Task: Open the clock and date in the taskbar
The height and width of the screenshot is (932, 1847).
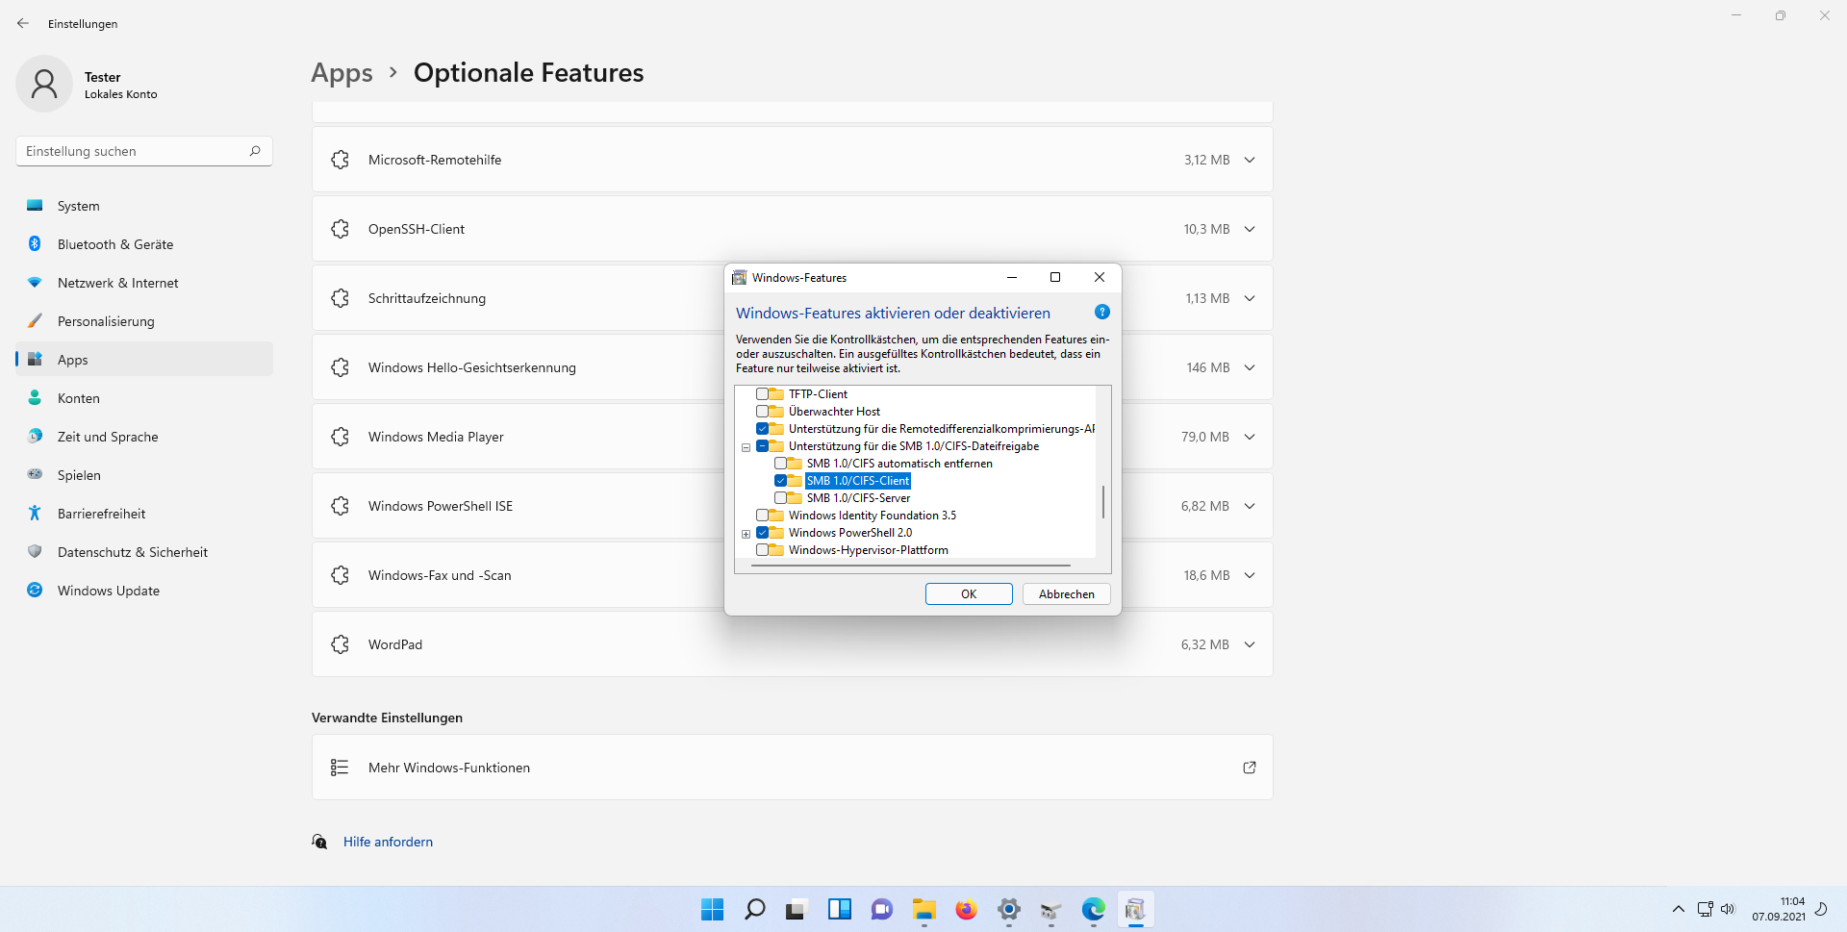Action: pos(1779,909)
